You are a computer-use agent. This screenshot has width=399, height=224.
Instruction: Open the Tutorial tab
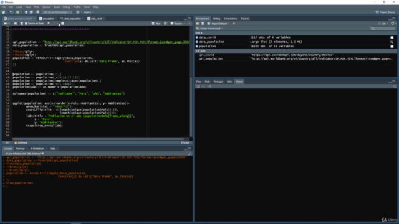pyautogui.click(x=244, y=19)
